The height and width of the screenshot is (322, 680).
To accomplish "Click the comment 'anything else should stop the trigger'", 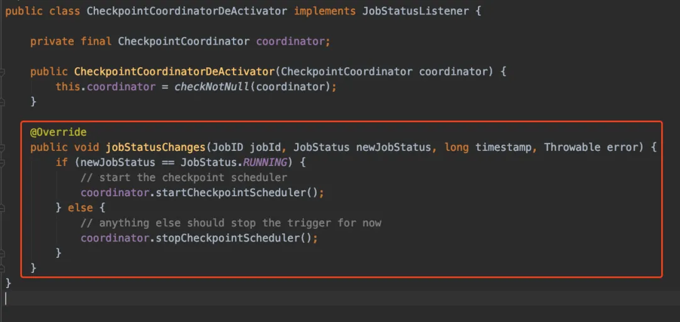I will point(230,223).
